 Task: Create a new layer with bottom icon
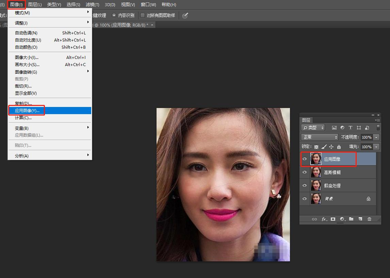pos(360,219)
